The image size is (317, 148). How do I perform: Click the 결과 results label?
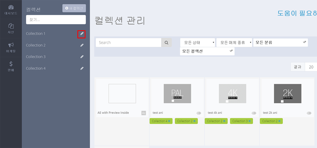tap(298, 67)
